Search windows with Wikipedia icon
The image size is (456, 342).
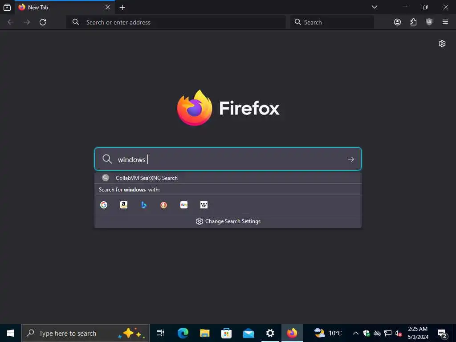click(x=204, y=205)
